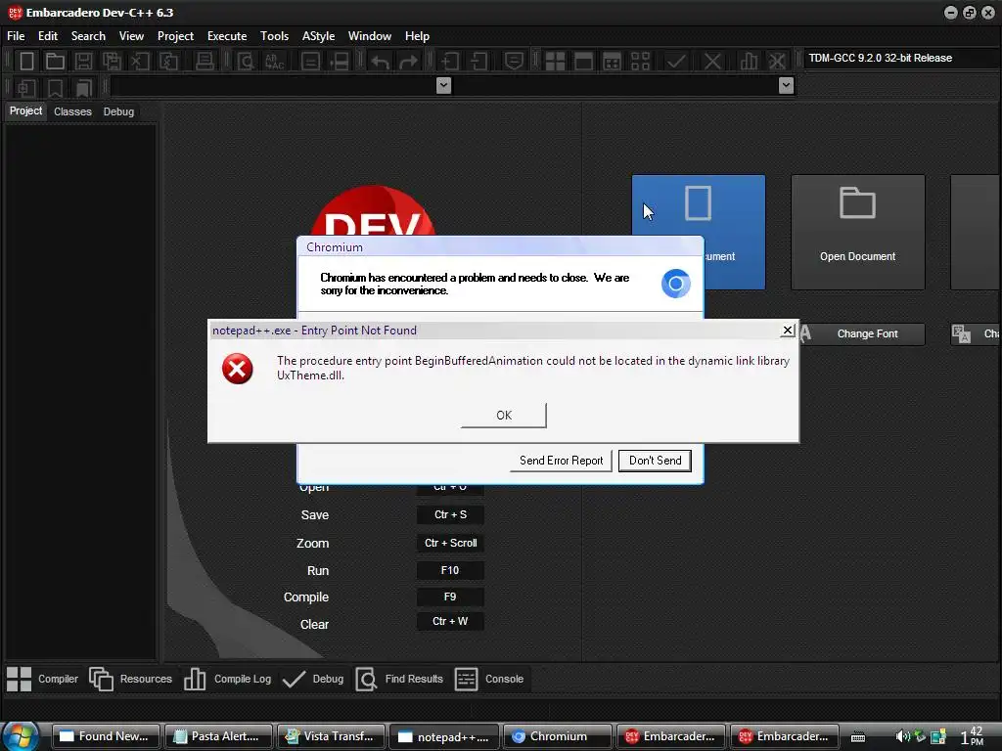Click the Run window toolbar icon

(x=583, y=62)
